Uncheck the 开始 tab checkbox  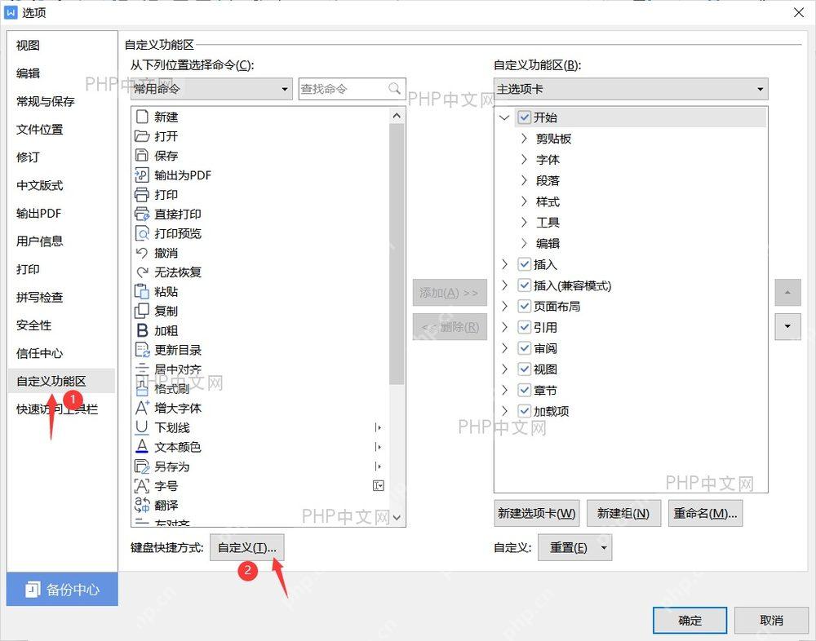point(525,117)
